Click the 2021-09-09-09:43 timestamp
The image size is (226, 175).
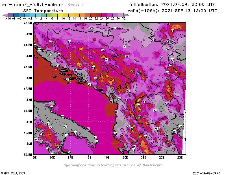(x=207, y=173)
